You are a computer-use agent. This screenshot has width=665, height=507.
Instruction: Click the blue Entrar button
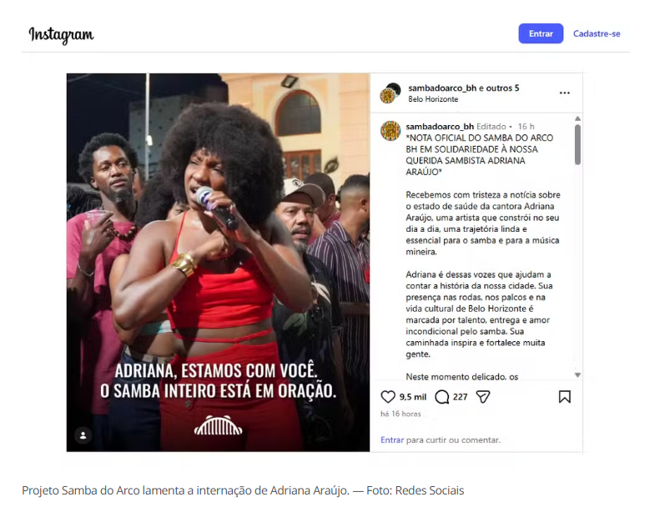point(541,33)
